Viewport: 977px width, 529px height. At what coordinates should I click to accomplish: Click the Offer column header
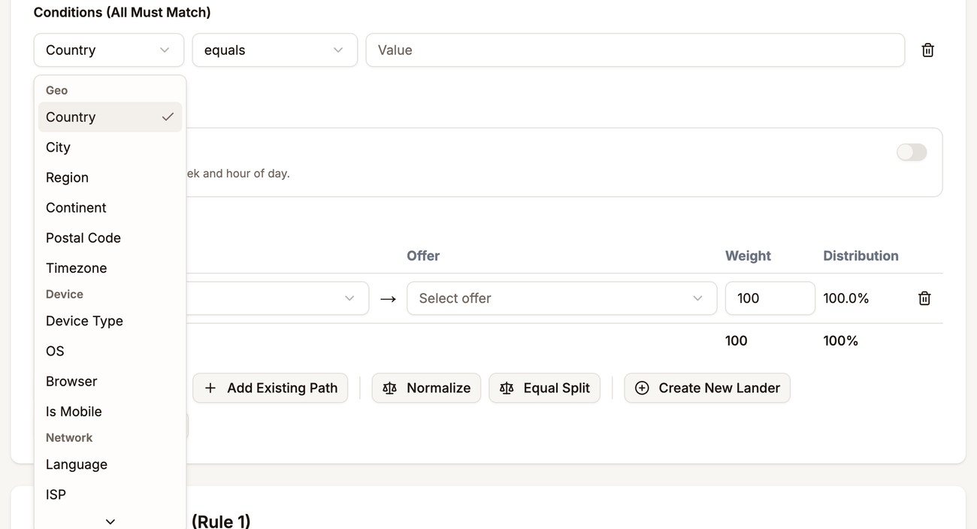tap(423, 255)
